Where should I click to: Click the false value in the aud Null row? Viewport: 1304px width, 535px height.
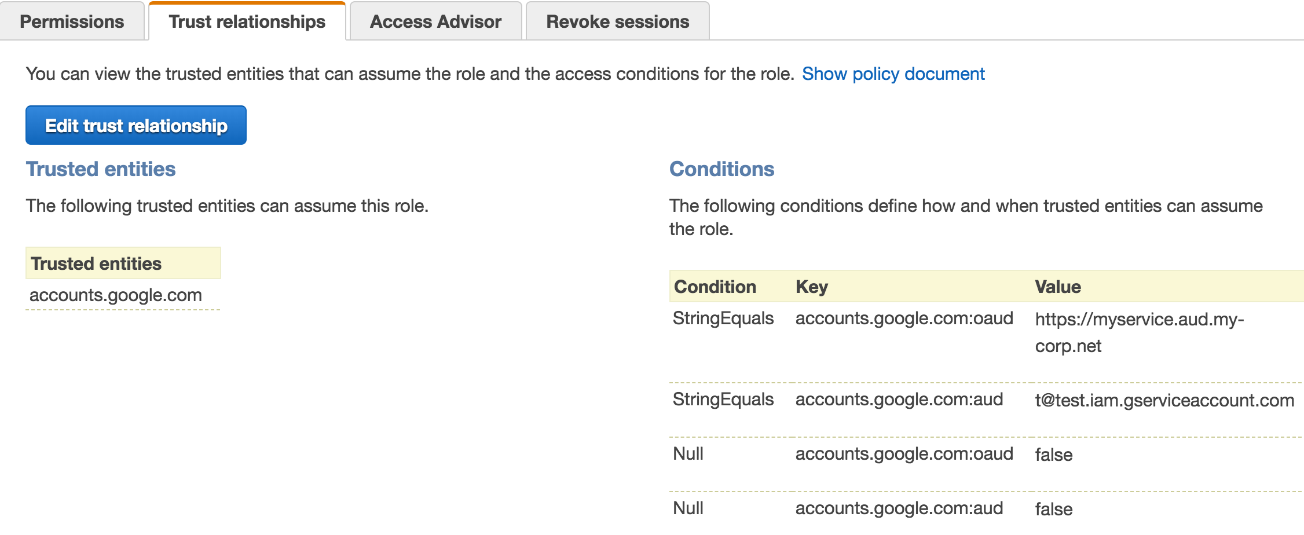(x=1053, y=509)
